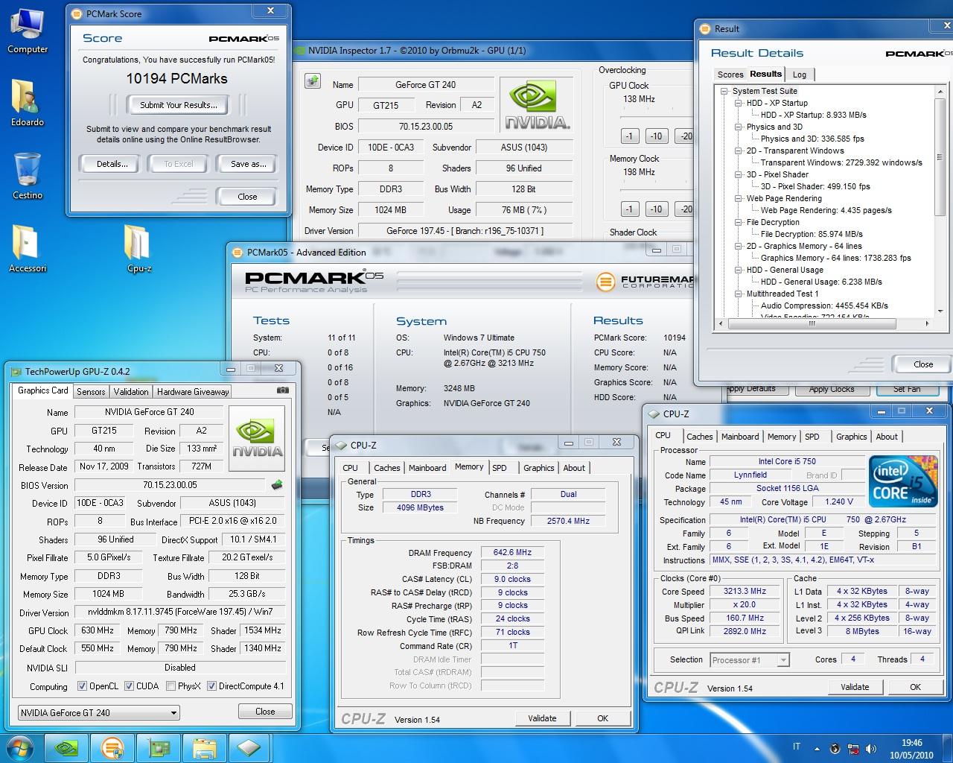Open the NVIDIA GeForce GT 240 dropdown

pos(99,712)
